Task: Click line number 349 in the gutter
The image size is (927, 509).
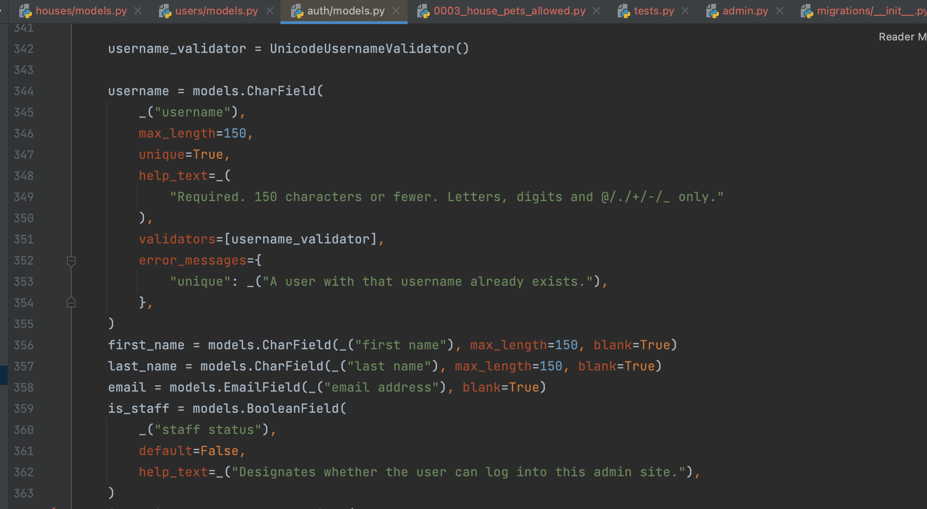Action: tap(24, 197)
